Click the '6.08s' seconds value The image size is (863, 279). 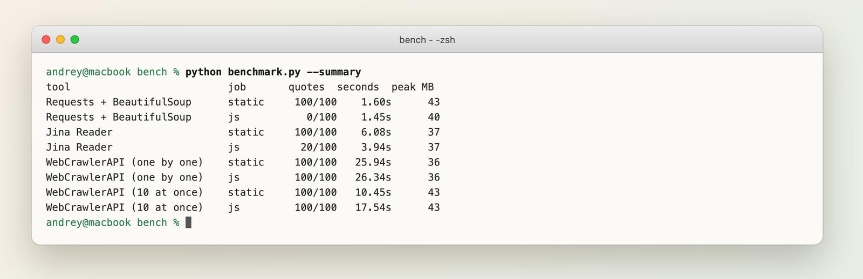(376, 132)
